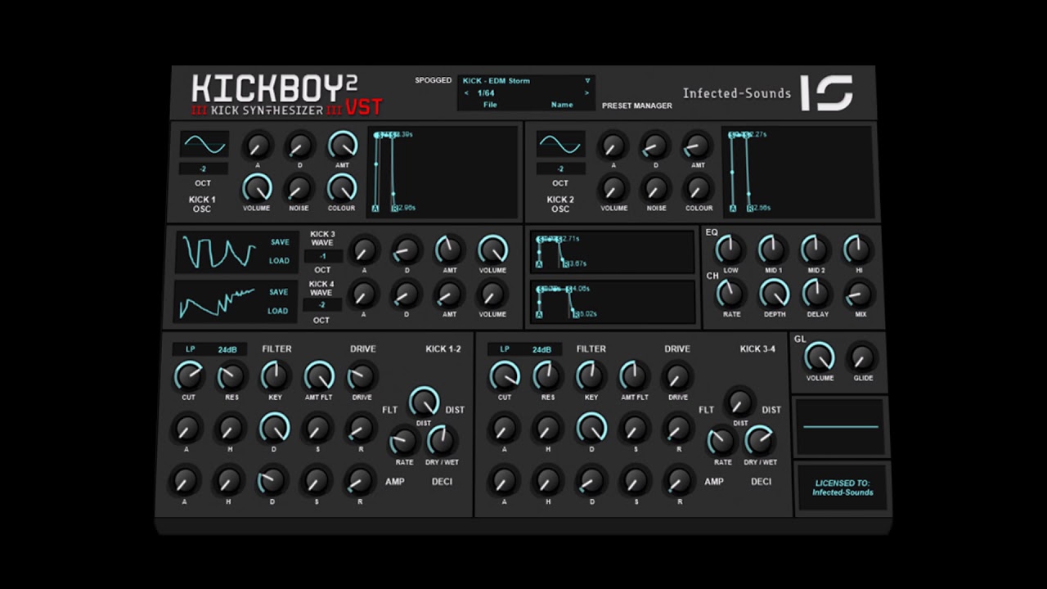1047x589 pixels.
Task: Click the EQ LOW knob
Action: click(730, 249)
